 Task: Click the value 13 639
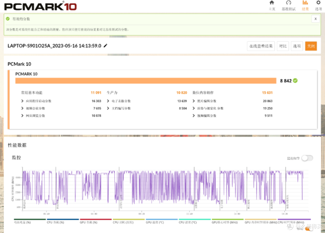[182, 101]
